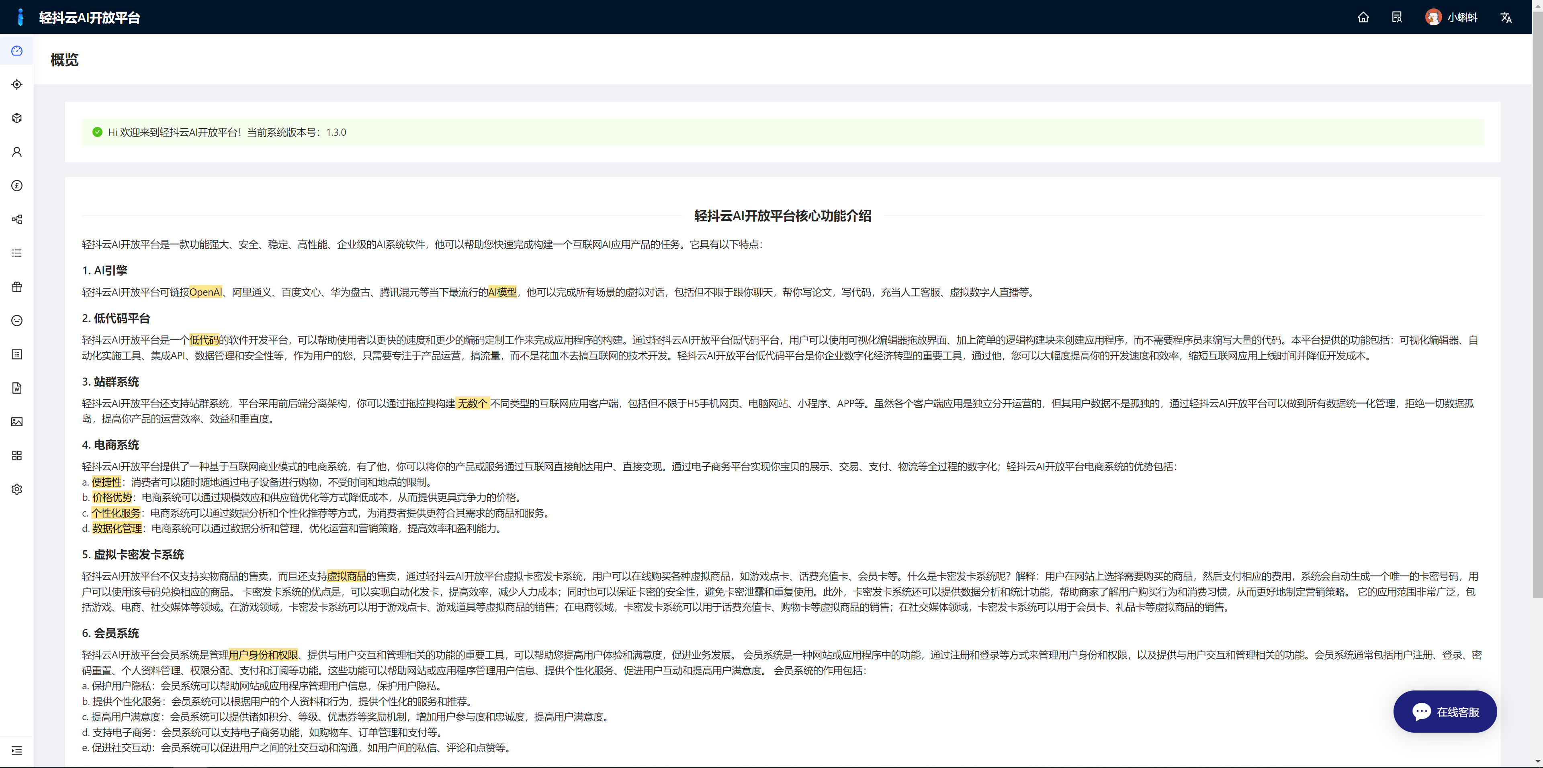Click the highlighted AI模型 text
This screenshot has width=1543, height=768.
502,292
